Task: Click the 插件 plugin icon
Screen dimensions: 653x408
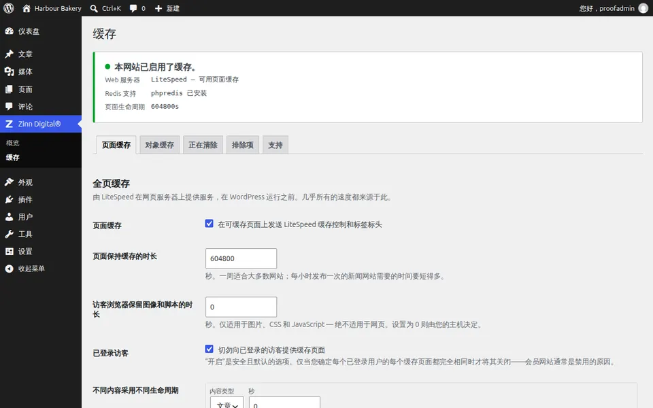Action: (x=9, y=200)
